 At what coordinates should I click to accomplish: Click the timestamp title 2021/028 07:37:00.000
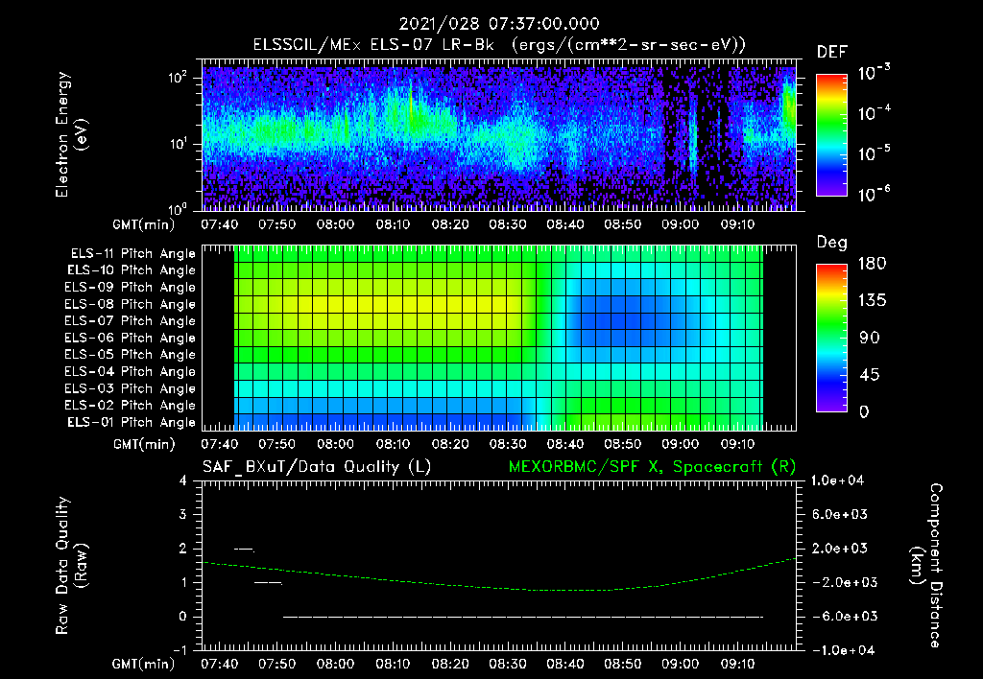pyautogui.click(x=499, y=24)
